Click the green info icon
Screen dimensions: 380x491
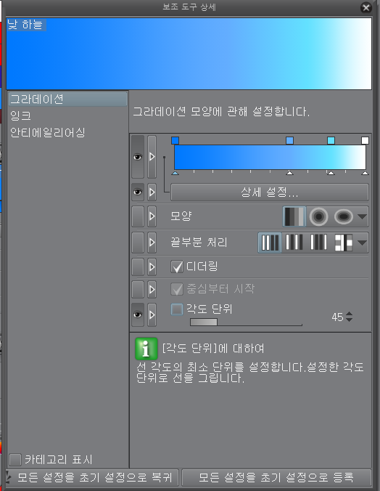(146, 349)
